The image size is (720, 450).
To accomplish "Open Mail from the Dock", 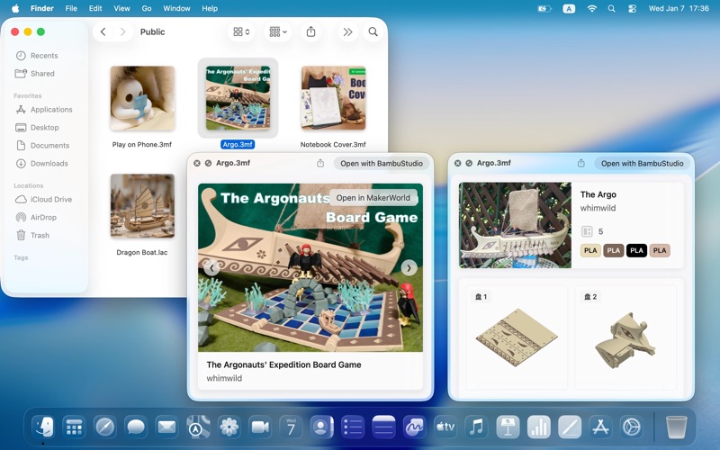I will coord(166,427).
